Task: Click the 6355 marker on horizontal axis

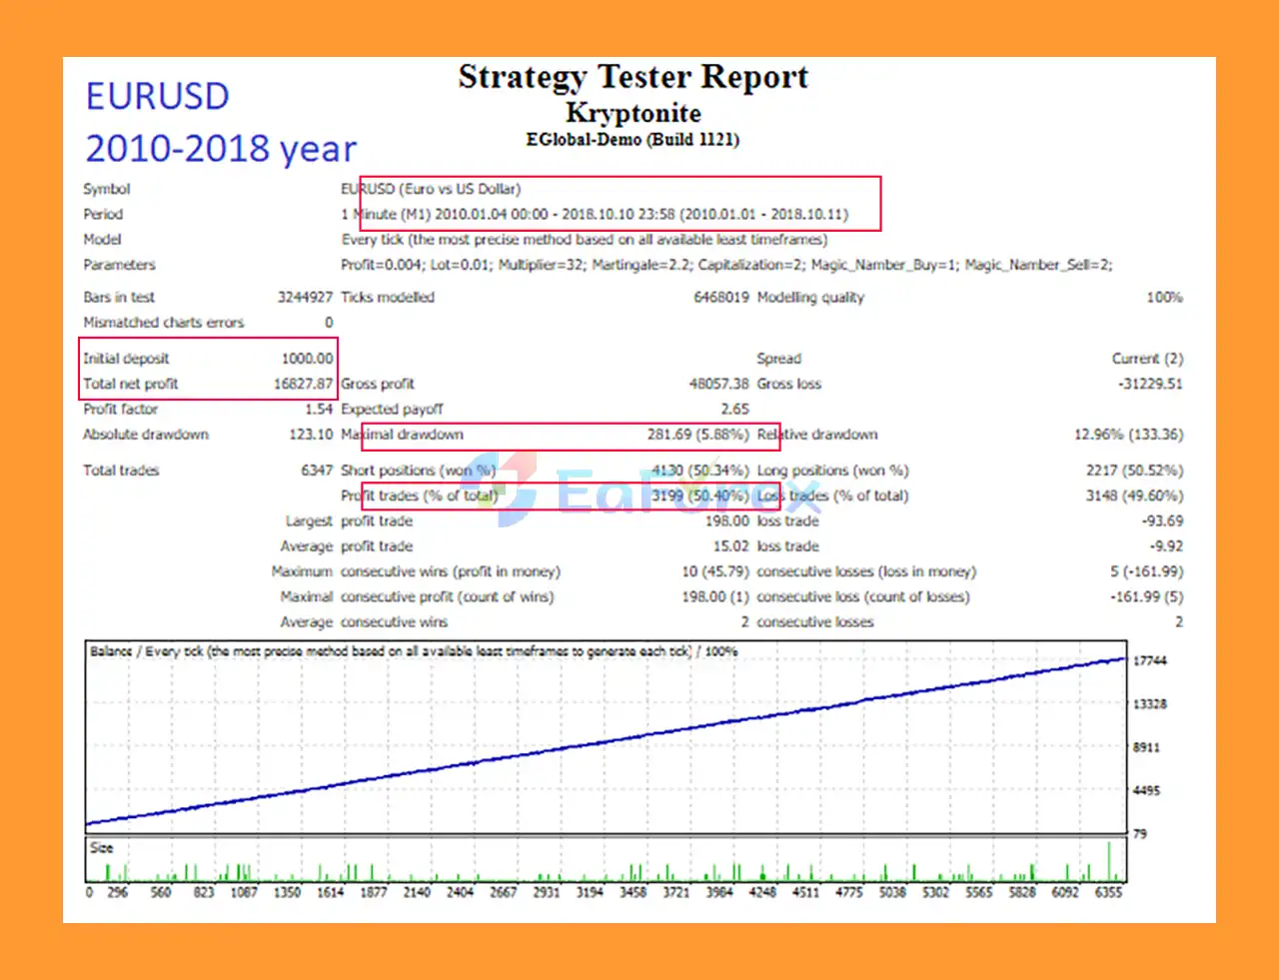Action: pos(1108,892)
